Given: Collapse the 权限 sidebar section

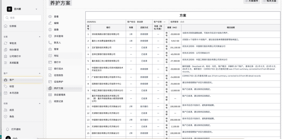Looking at the screenshot, I should click(40, 103).
